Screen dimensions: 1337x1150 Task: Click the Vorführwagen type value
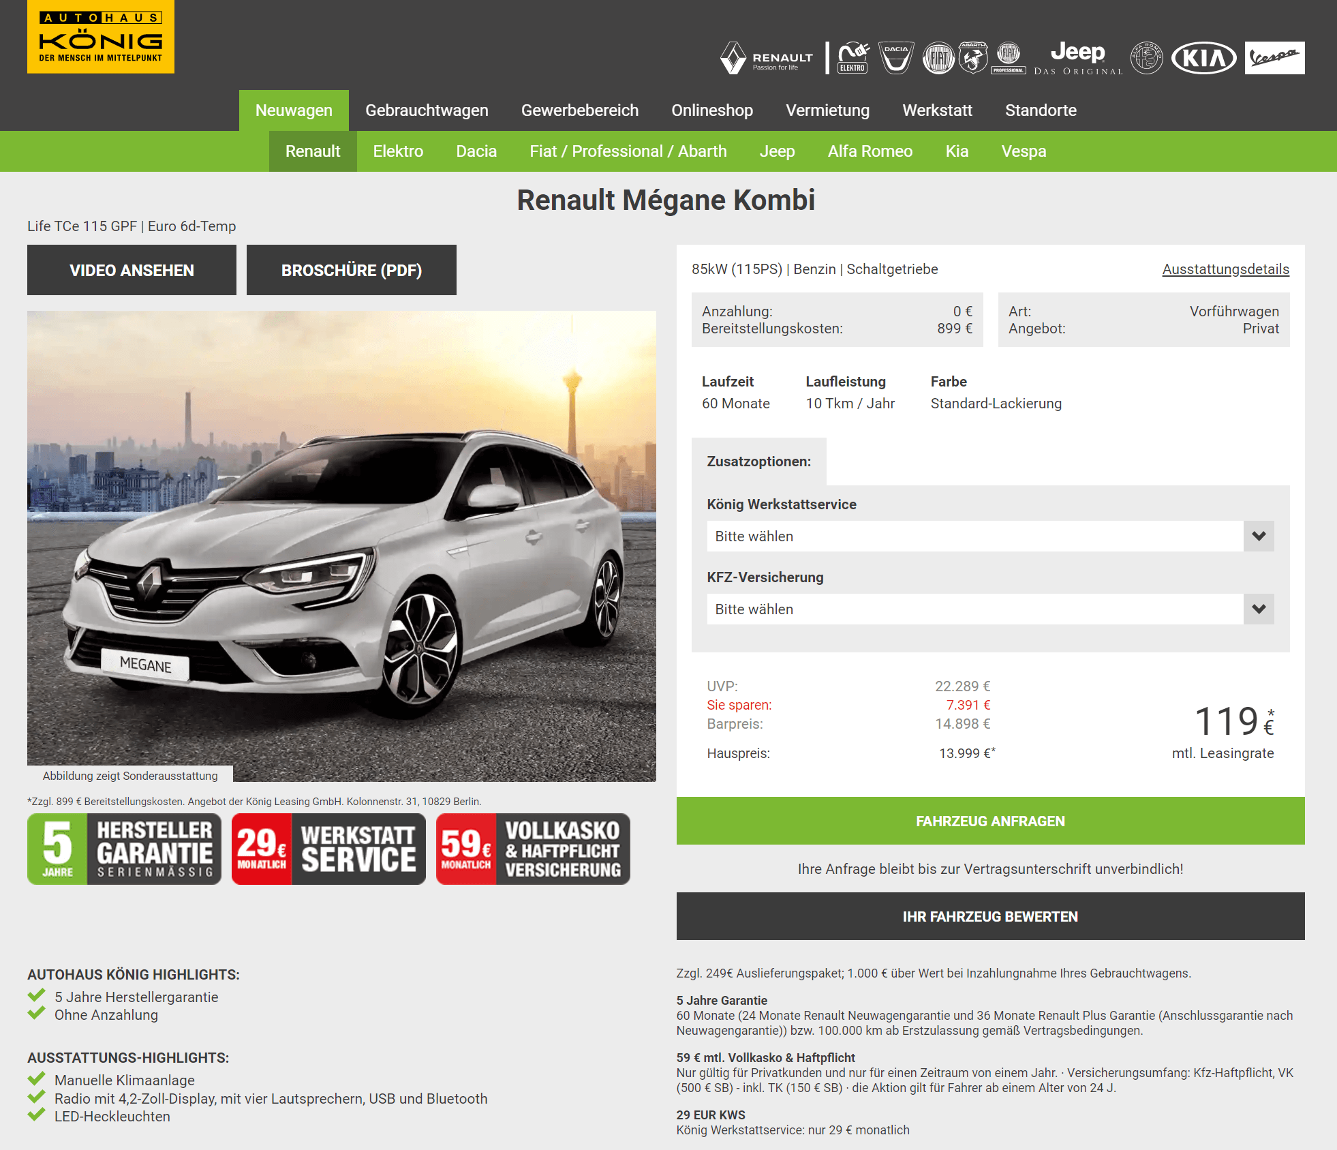click(x=1234, y=312)
